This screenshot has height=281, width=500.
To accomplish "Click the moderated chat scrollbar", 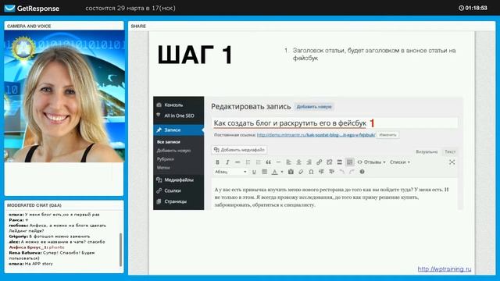I will [x=120, y=250].
